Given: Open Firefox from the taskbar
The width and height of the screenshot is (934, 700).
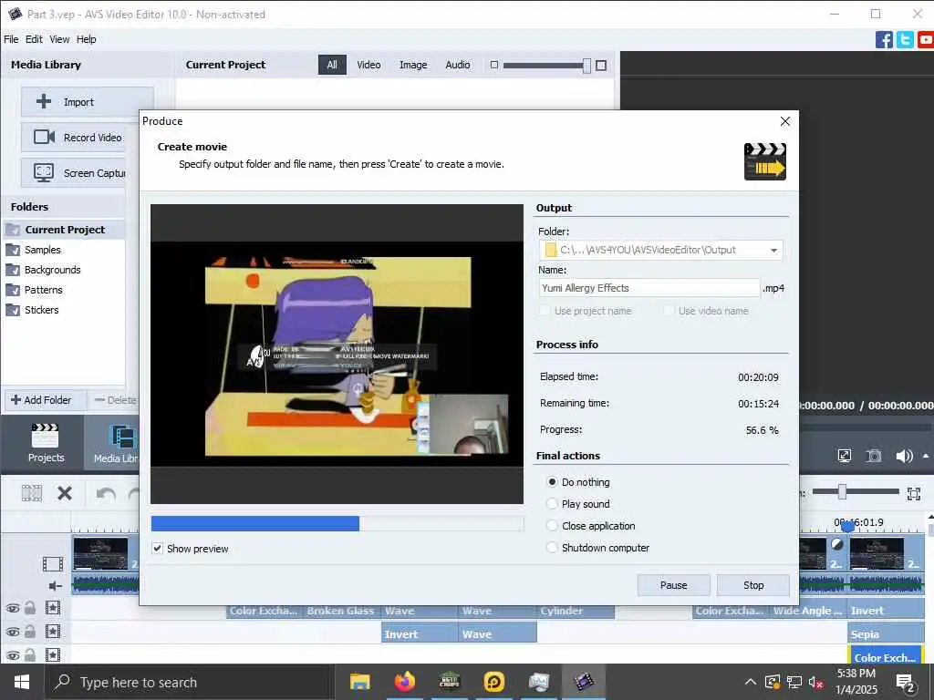Looking at the screenshot, I should [x=404, y=682].
